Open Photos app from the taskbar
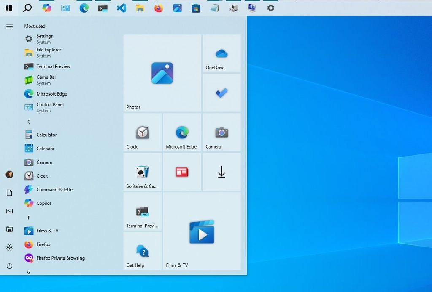432x292 pixels. pyautogui.click(x=178, y=8)
